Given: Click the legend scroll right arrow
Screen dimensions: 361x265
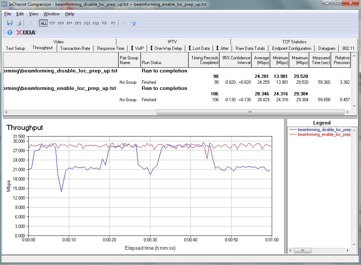Looking at the screenshot, I should [348, 250].
